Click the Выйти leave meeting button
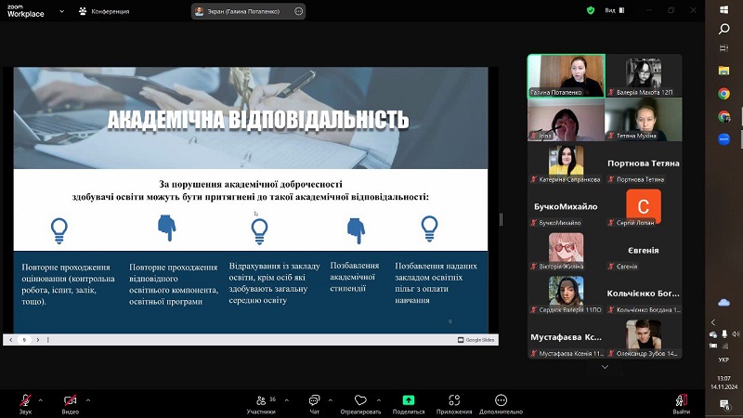 682,404
